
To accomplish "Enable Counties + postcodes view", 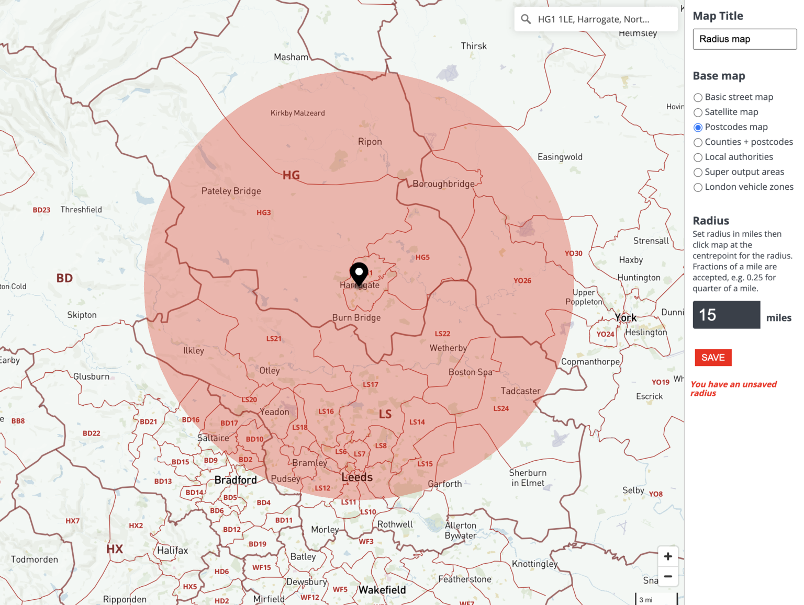I will (x=698, y=142).
